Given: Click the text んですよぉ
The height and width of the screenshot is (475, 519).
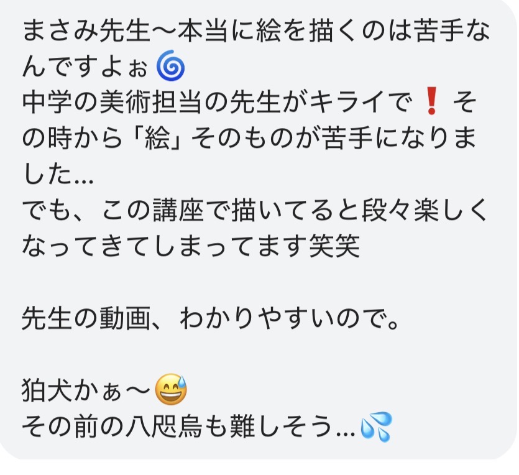Looking at the screenshot, I should [x=85, y=66].
